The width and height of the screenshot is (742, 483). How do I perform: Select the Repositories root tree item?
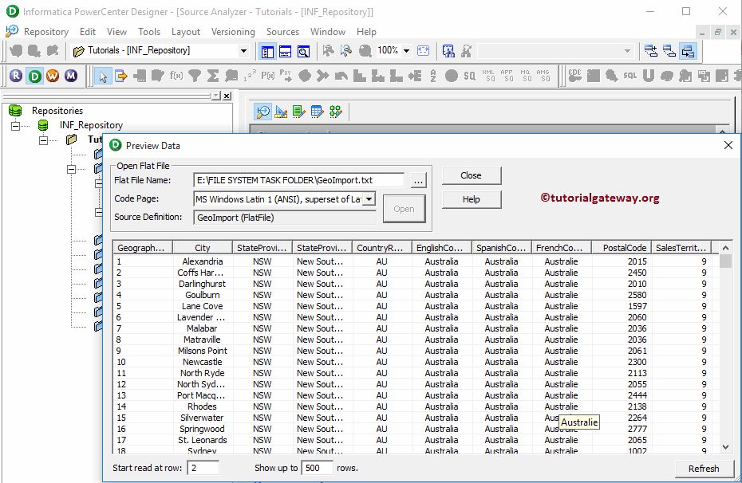click(x=57, y=111)
